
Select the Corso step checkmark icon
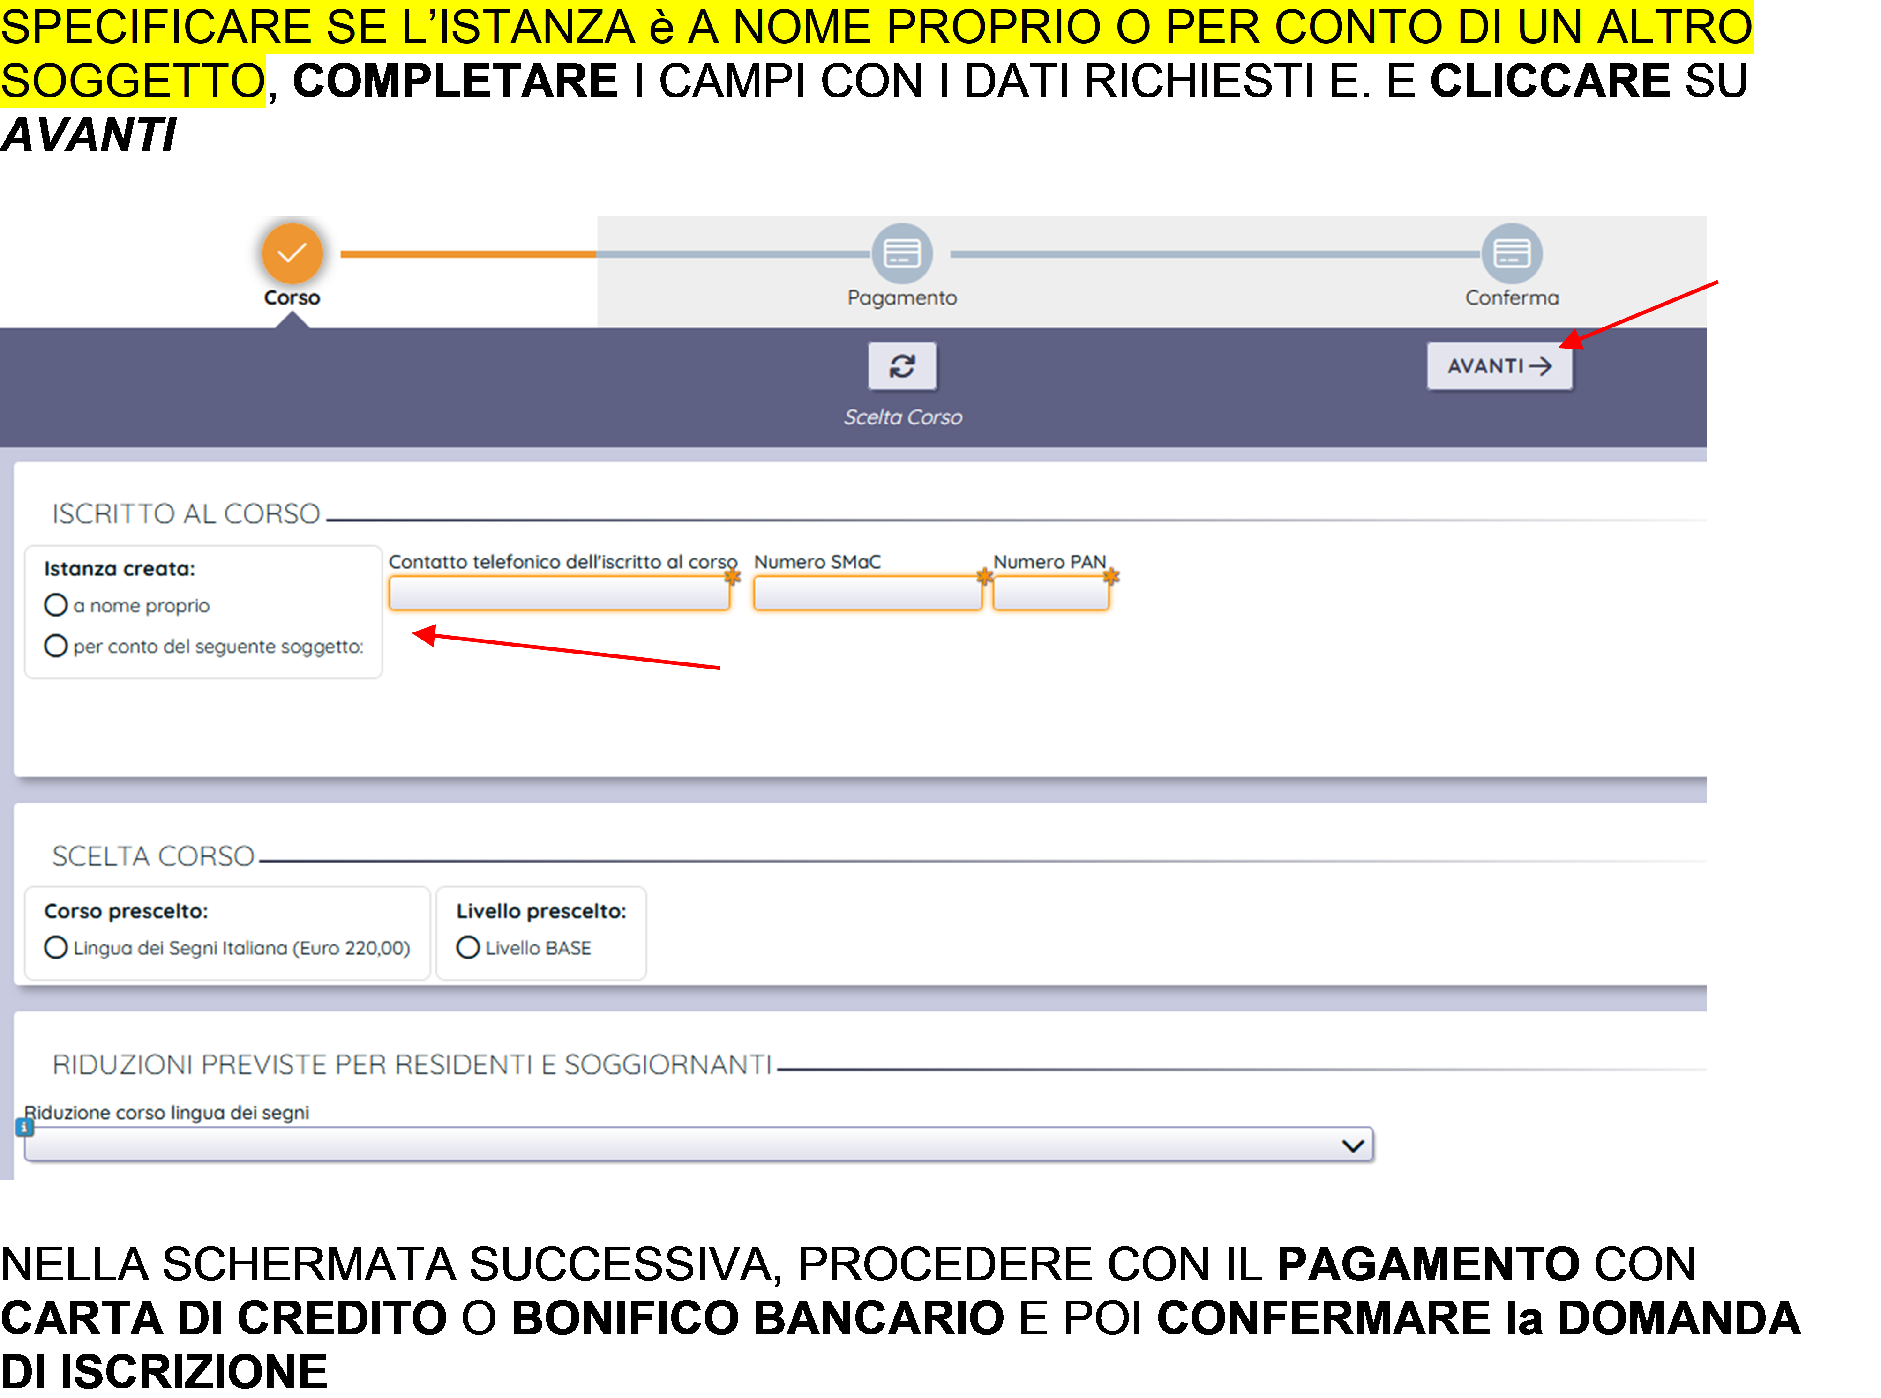pos(292,253)
